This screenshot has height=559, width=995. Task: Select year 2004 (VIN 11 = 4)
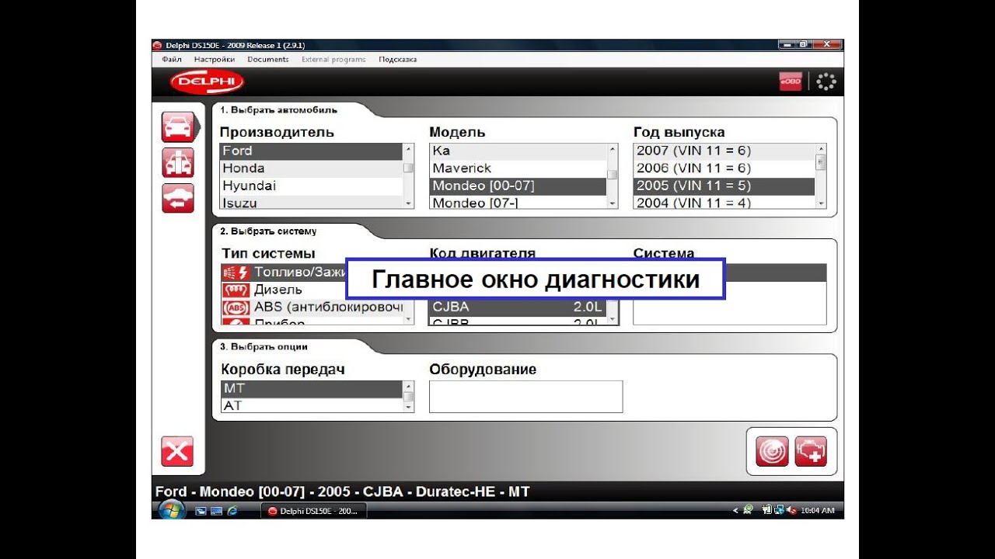pos(724,202)
